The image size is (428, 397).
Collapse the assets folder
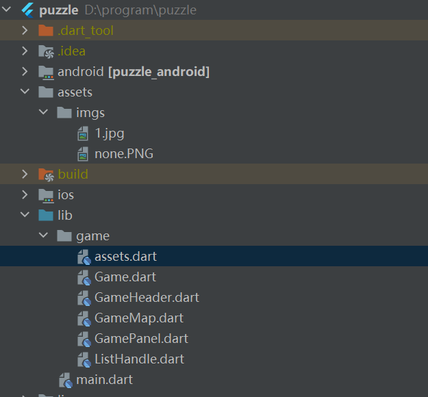pyautogui.click(x=25, y=92)
